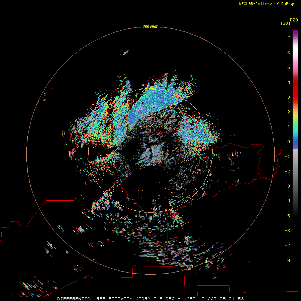The image size is (301, 301).
Task: Click the 7 value on the color scale
Action: point(289,38)
